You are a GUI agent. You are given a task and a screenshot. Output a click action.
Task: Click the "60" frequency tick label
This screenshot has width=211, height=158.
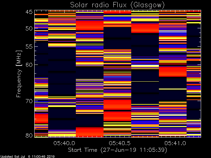click(x=29, y=65)
